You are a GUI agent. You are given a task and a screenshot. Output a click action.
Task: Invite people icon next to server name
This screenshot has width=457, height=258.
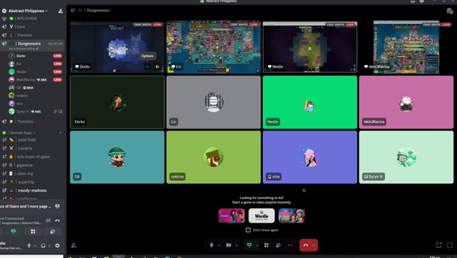[60, 11]
